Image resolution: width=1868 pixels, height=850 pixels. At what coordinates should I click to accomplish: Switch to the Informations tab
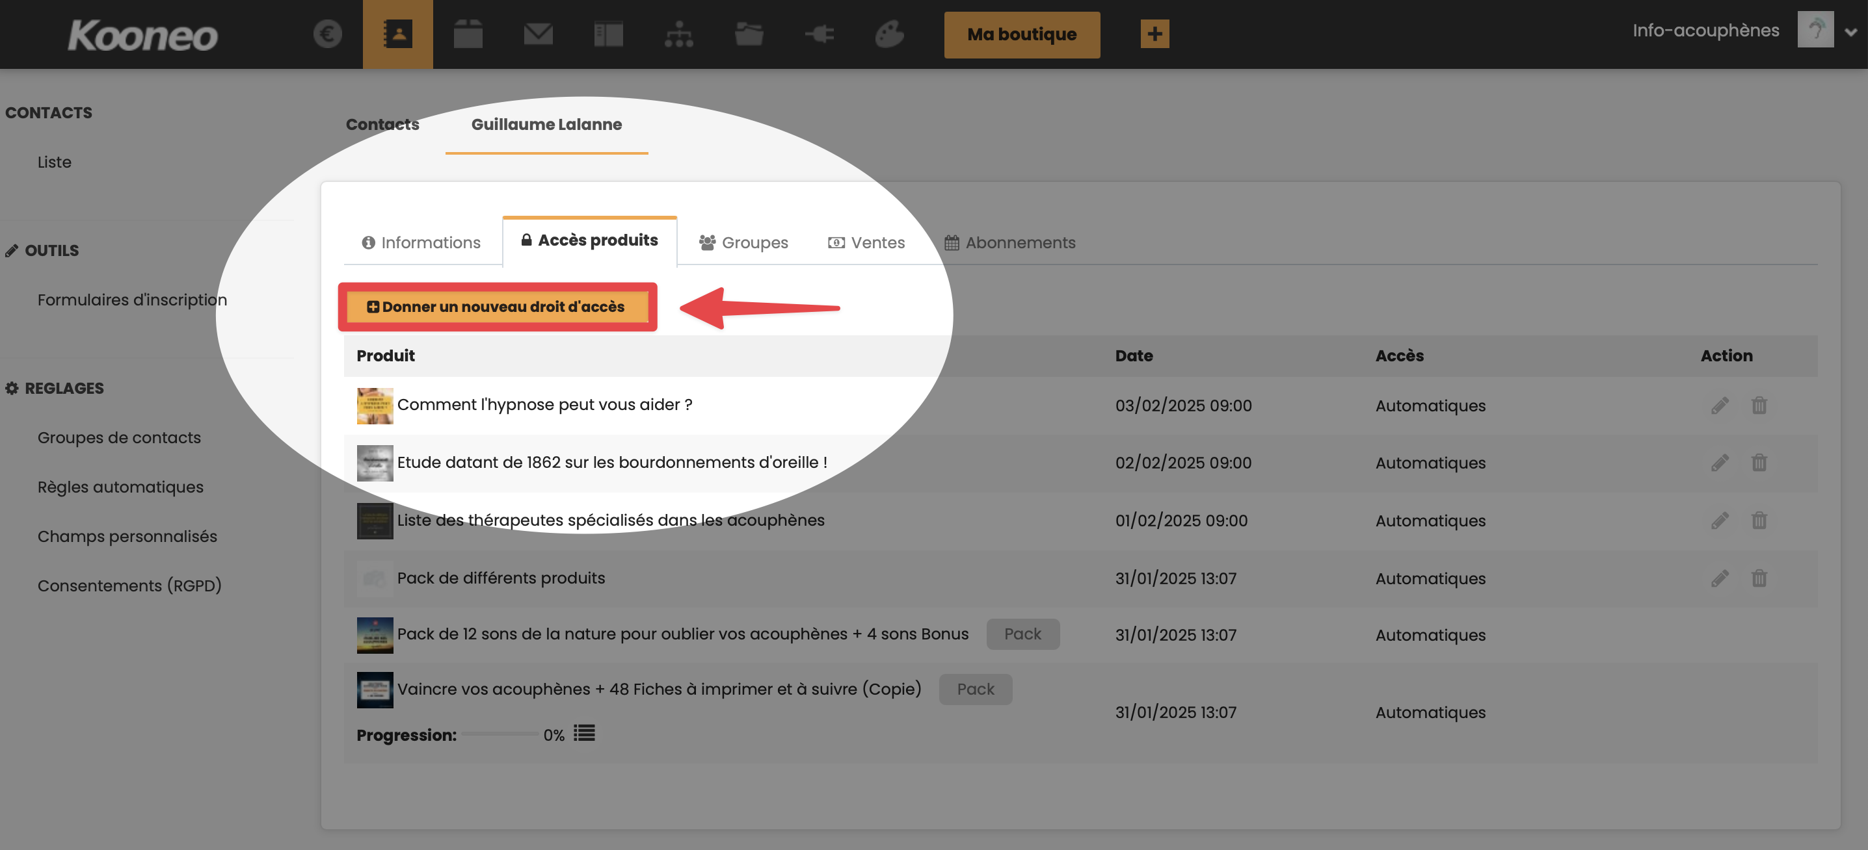click(x=421, y=243)
